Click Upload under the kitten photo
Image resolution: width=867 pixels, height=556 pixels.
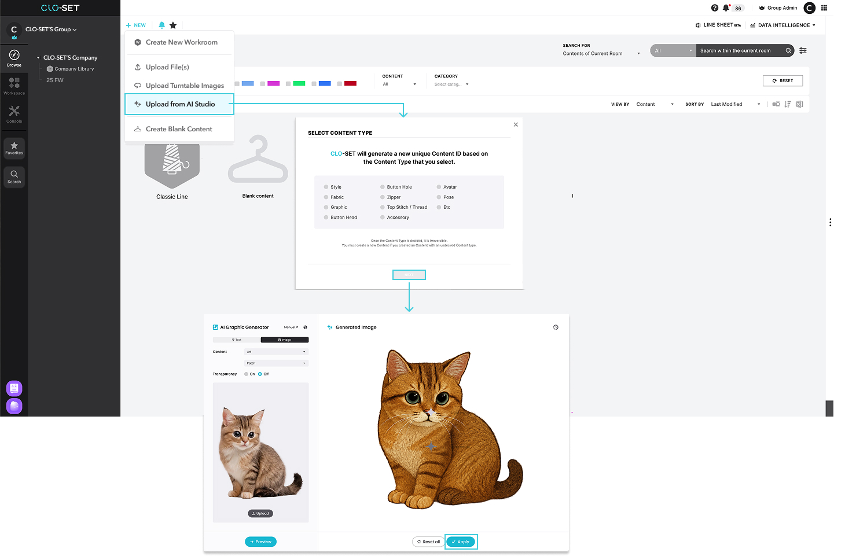[x=260, y=513]
